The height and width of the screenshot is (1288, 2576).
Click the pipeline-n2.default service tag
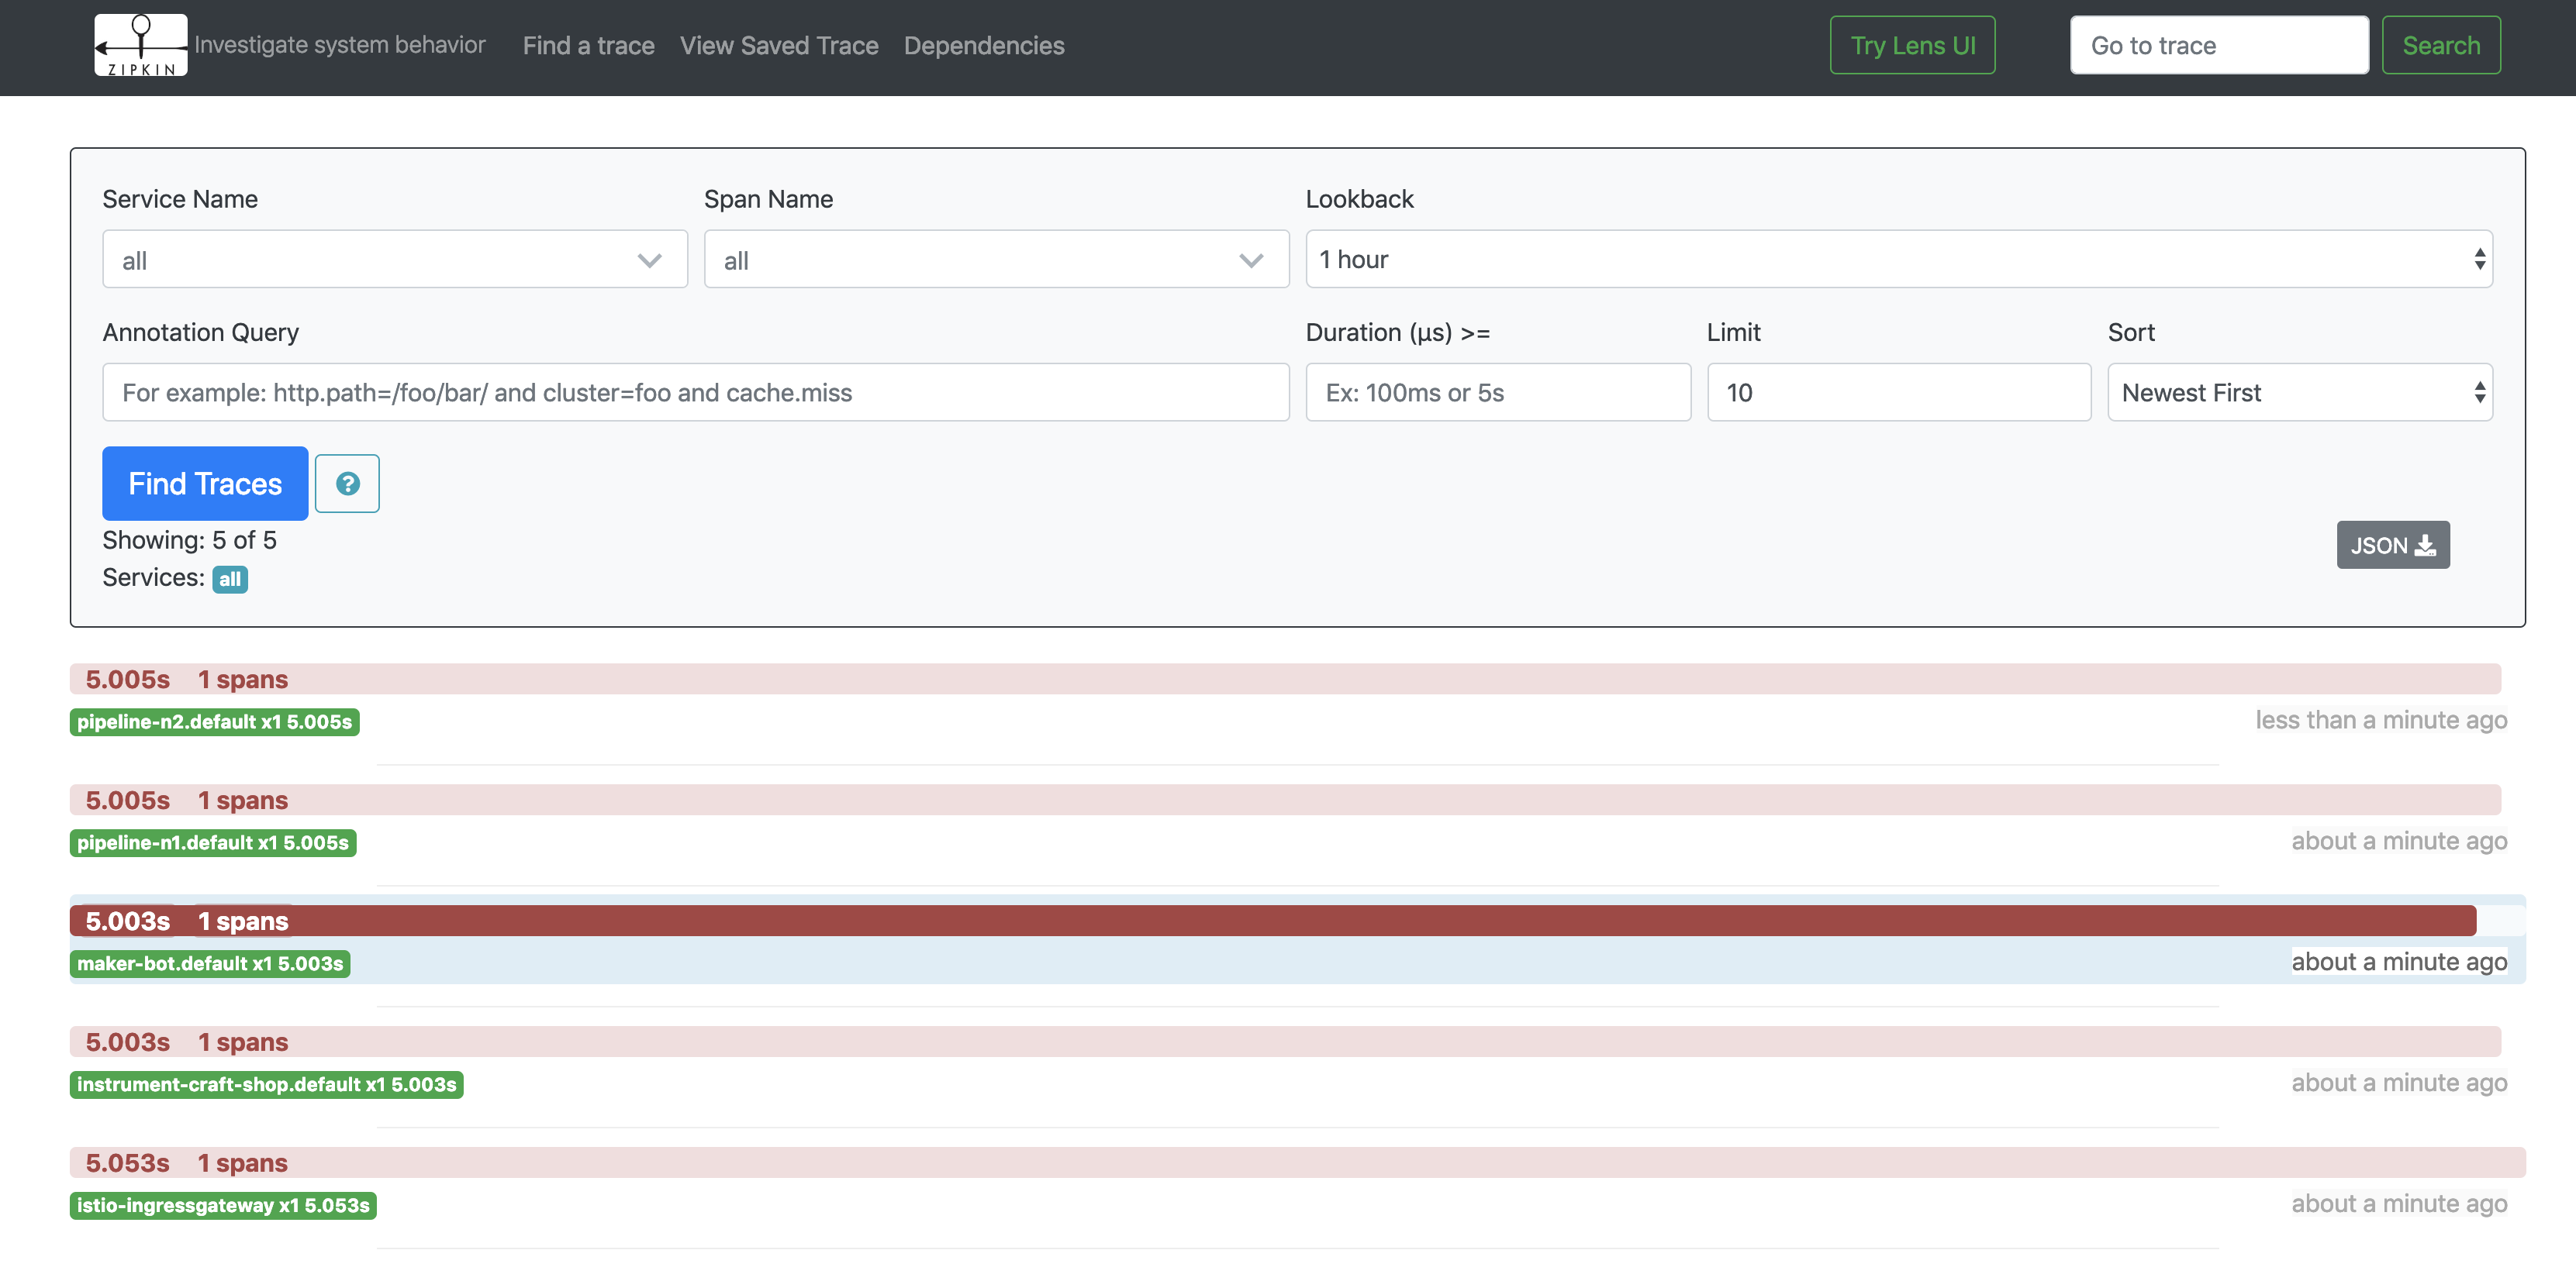coord(214,722)
